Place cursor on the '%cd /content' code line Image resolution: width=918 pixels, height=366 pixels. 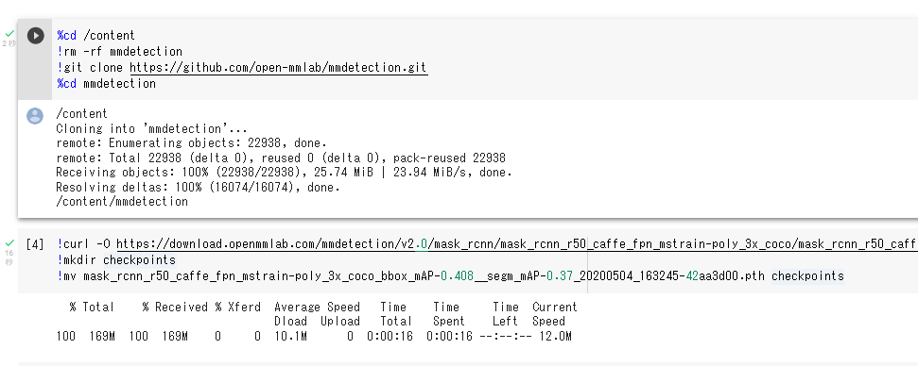point(96,36)
